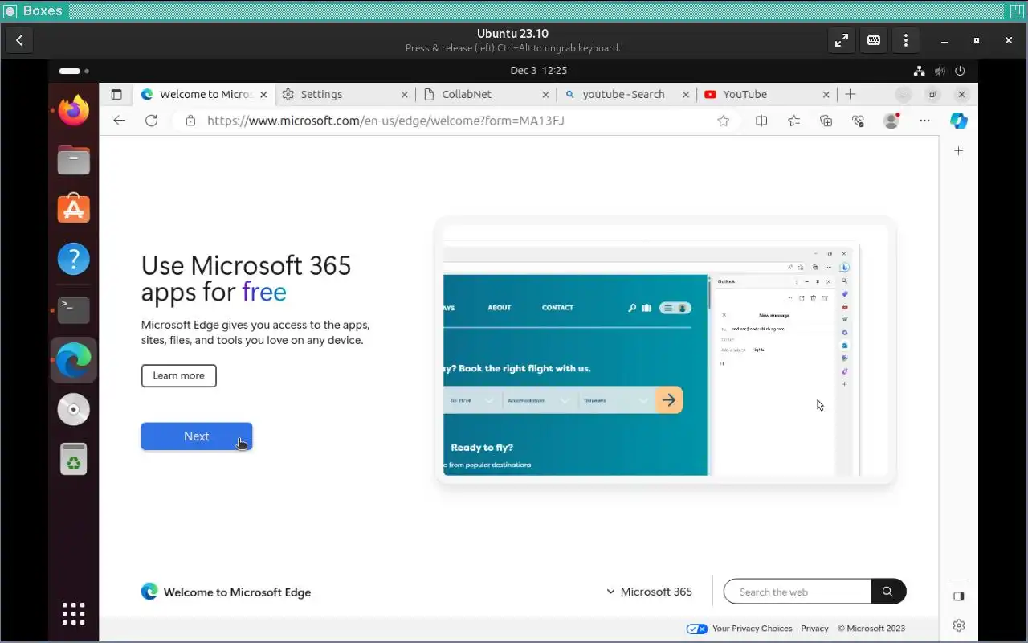Close the CollabNet tab

coord(545,94)
